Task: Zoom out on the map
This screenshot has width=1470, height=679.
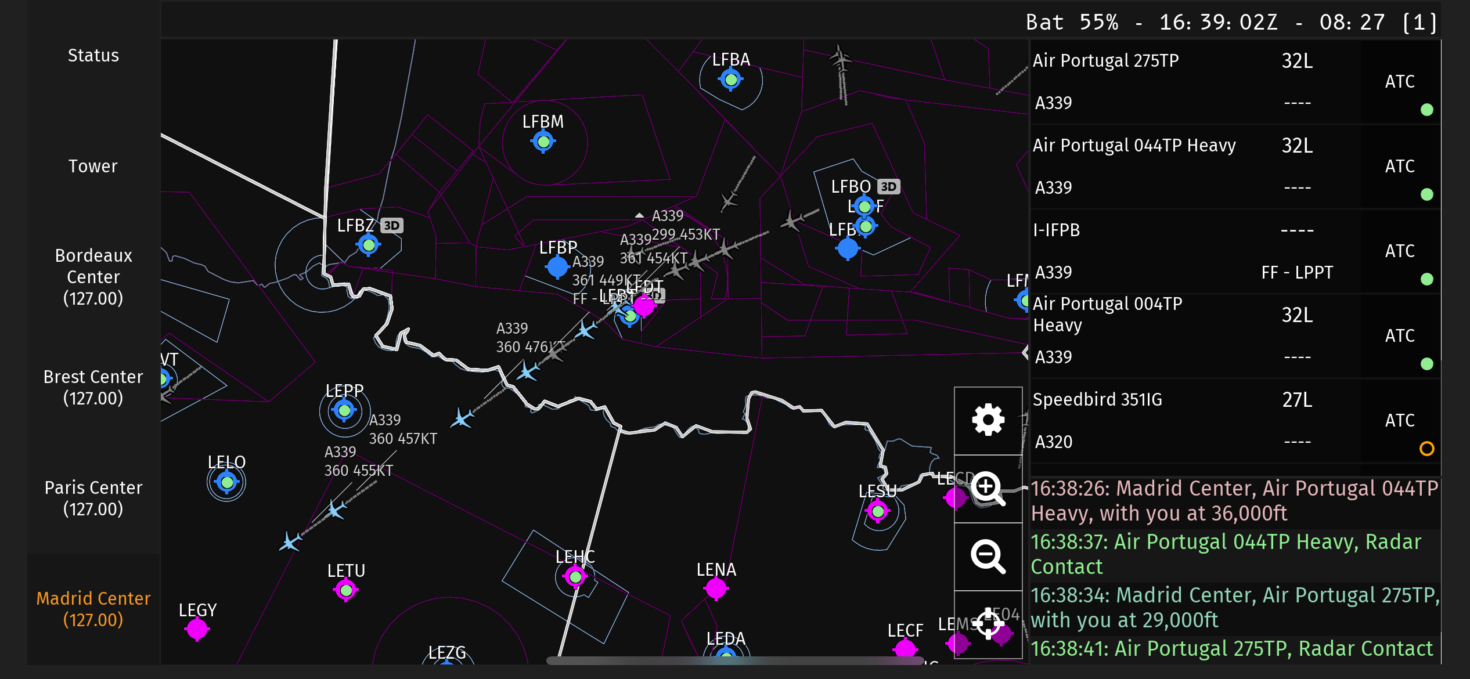Action: click(988, 557)
